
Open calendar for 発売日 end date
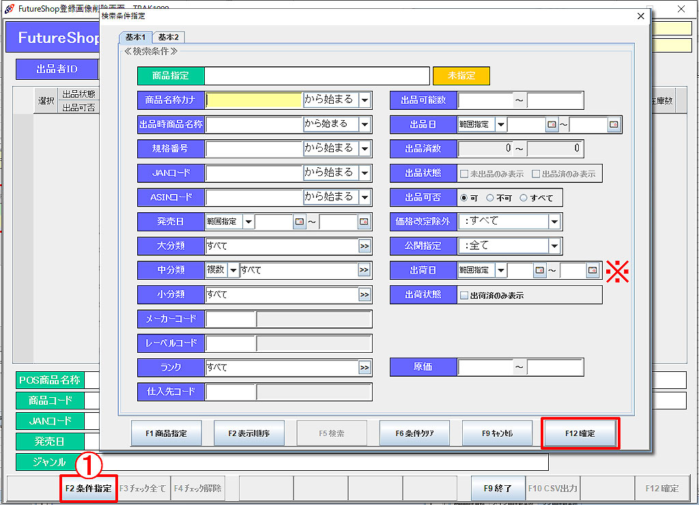[x=364, y=222]
